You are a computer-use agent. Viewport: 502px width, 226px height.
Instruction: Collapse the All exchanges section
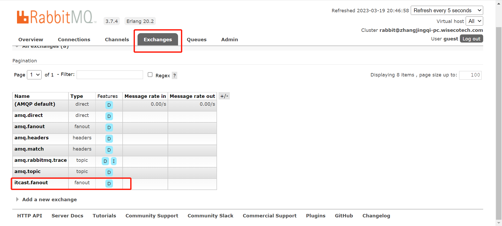tap(45, 47)
